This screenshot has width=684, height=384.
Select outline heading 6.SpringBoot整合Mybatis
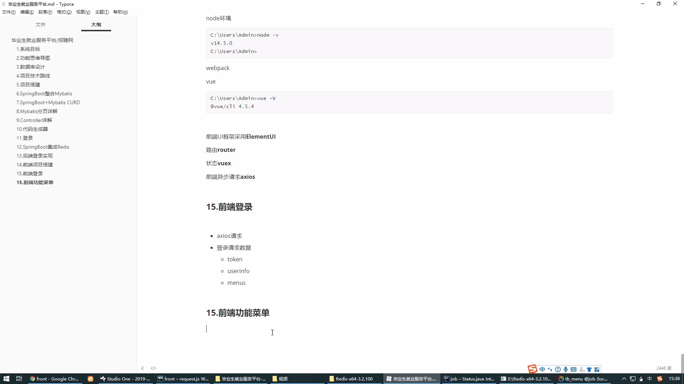coord(44,93)
